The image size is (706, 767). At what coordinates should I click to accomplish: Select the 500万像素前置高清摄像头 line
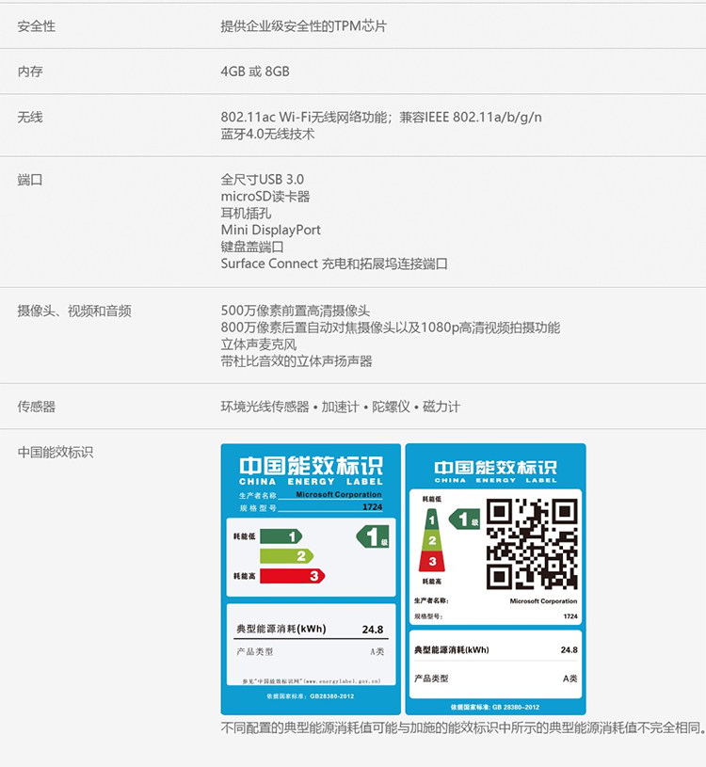coord(295,311)
